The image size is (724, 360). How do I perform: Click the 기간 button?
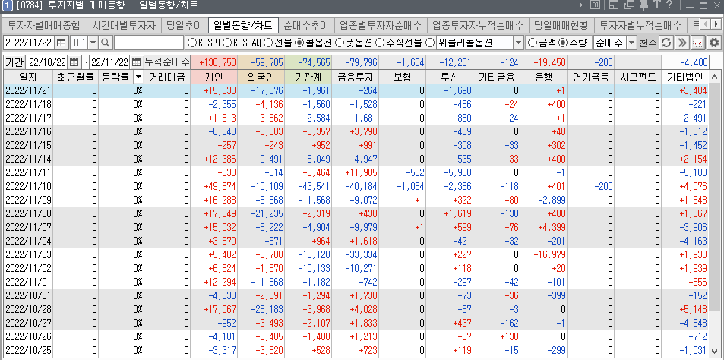tap(14, 62)
